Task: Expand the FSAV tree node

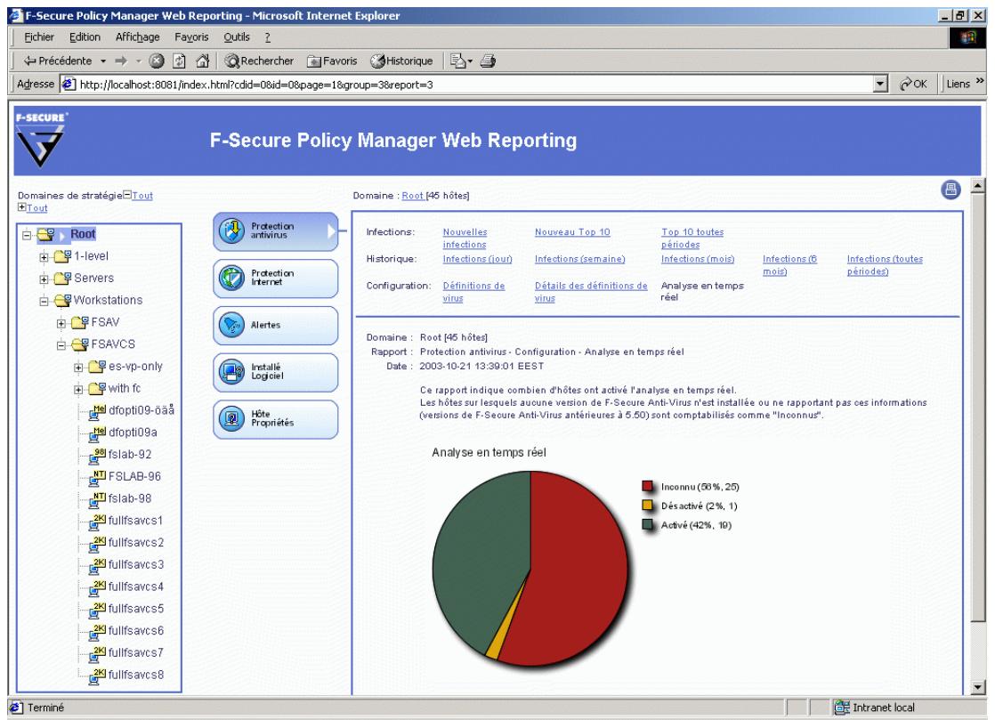Action: pos(61,324)
